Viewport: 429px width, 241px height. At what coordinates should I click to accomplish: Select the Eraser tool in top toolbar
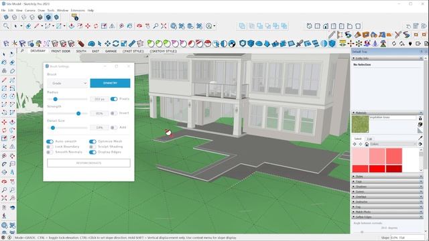click(28, 26)
